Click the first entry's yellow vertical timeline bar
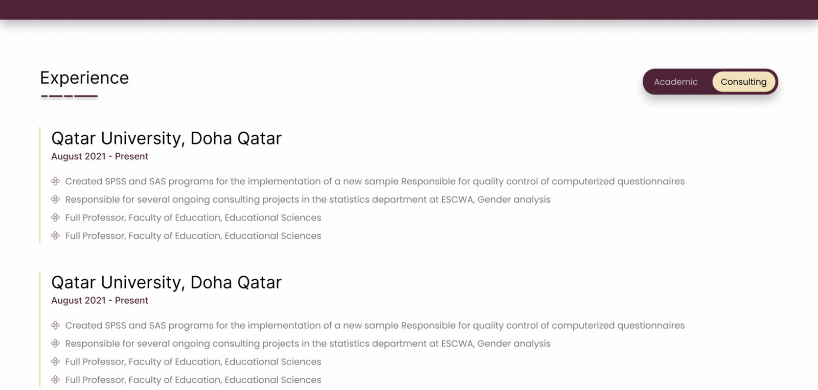The width and height of the screenshot is (818, 390). coord(39,185)
